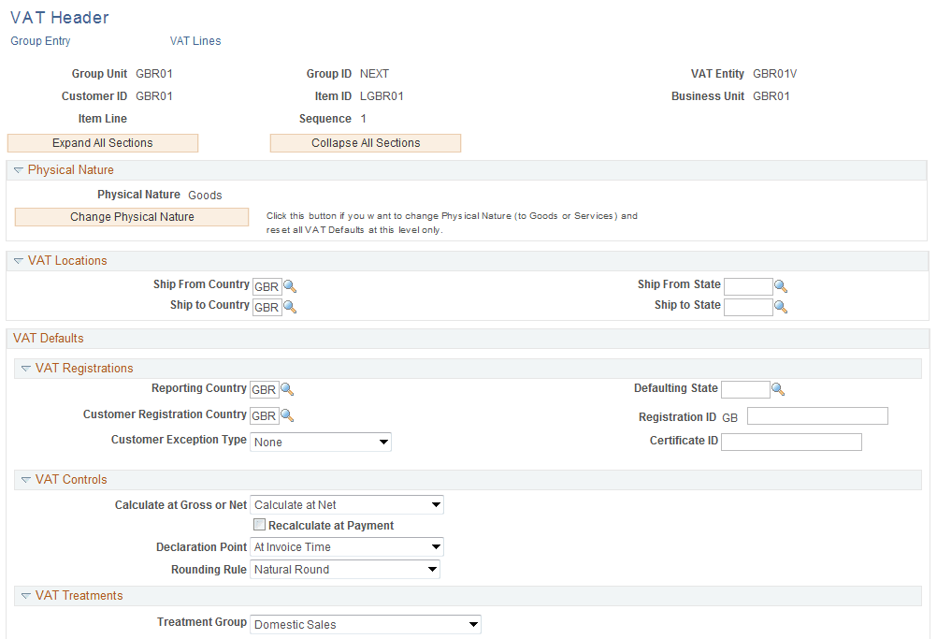Screen dimensions: 937x639
Task: Open the Customer Registration Country lookup
Action: pos(288,415)
